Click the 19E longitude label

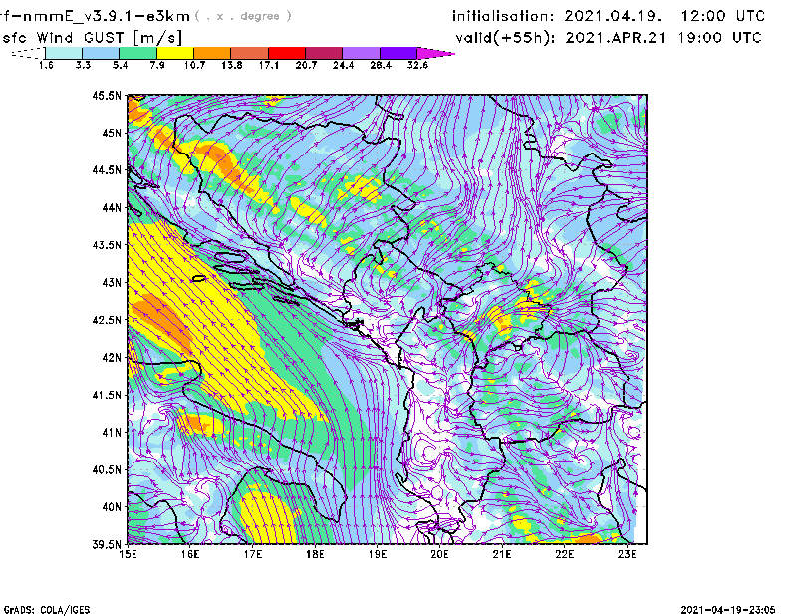coord(378,554)
